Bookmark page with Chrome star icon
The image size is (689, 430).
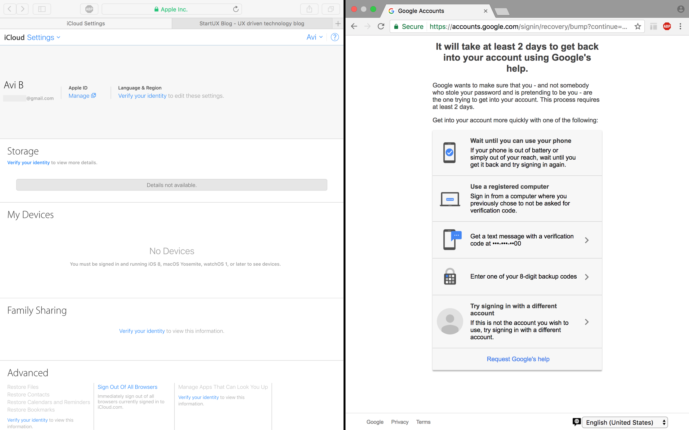click(x=638, y=26)
